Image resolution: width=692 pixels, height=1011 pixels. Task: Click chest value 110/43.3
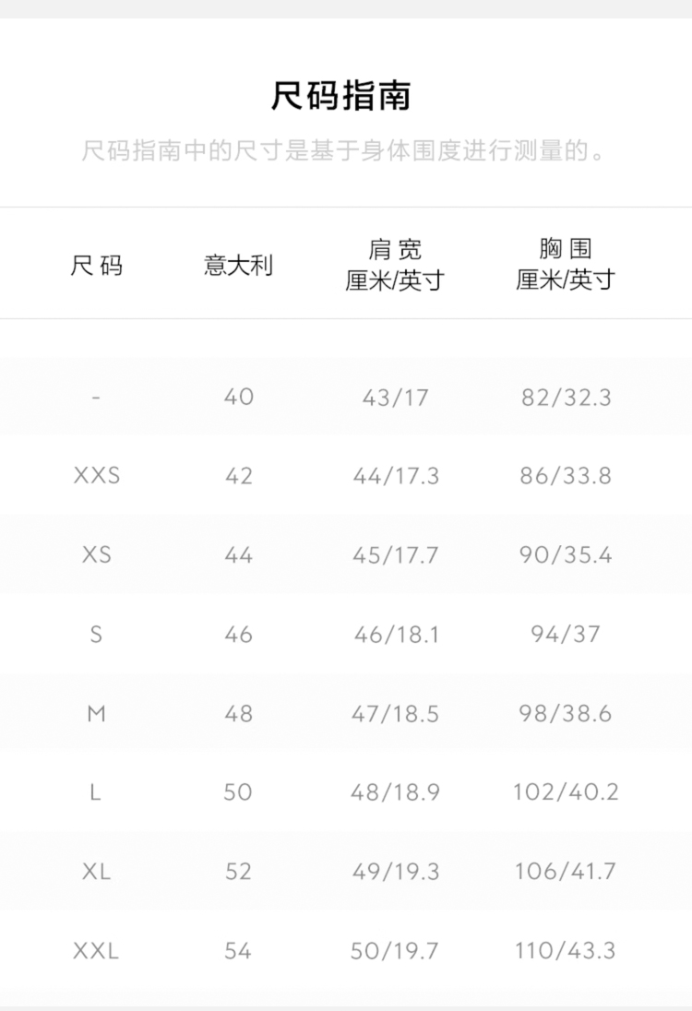pos(565,951)
